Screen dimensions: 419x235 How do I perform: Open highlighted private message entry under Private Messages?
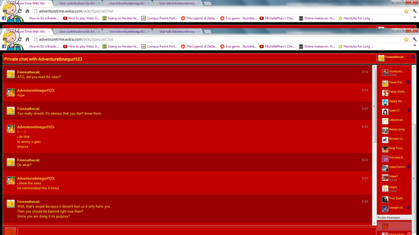click(394, 226)
